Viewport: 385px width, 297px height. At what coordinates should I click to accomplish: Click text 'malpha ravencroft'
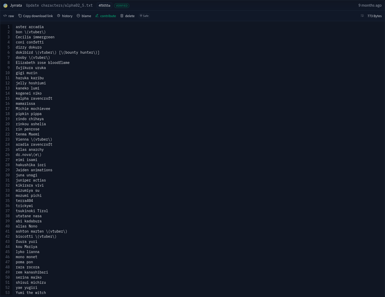(34, 98)
